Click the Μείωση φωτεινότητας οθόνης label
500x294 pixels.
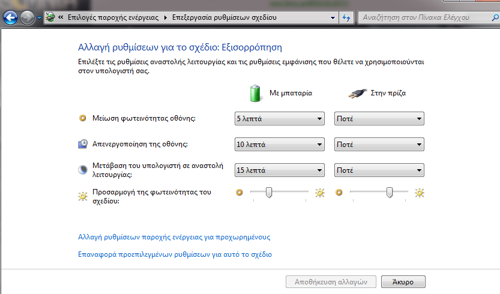(x=144, y=118)
